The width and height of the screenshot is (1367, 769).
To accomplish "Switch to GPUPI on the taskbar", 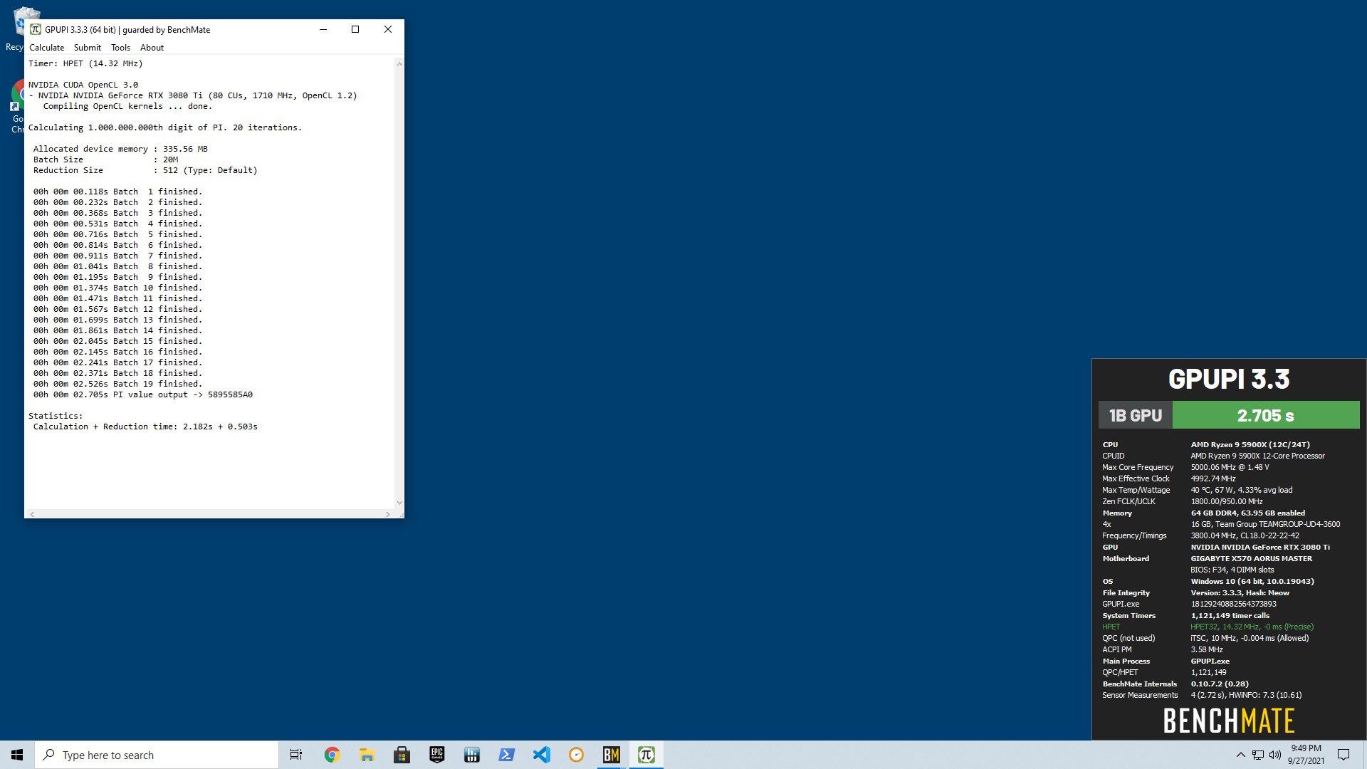I will coord(646,755).
